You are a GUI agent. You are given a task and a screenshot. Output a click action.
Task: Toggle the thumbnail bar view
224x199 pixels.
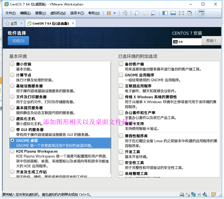point(173,13)
